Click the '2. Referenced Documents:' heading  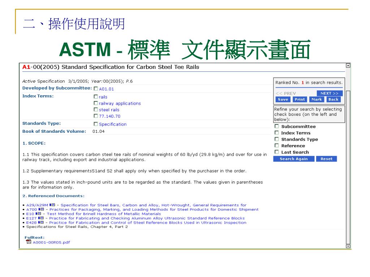tap(53, 196)
